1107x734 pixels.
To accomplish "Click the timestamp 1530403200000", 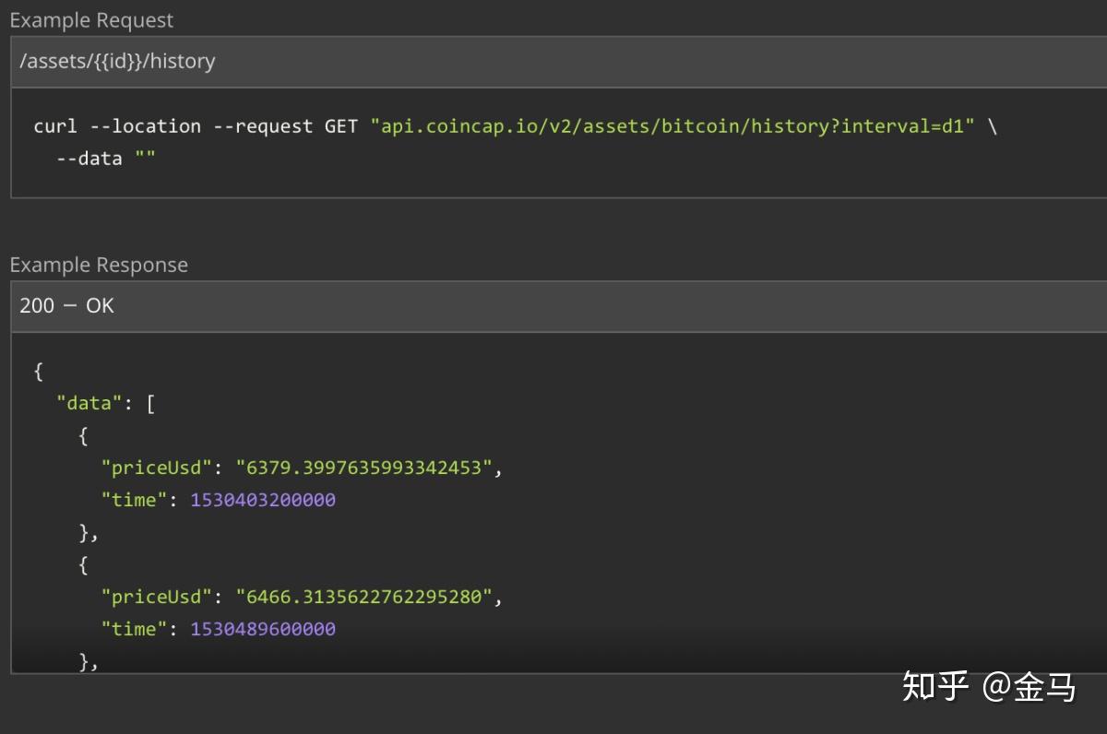I will [x=263, y=500].
